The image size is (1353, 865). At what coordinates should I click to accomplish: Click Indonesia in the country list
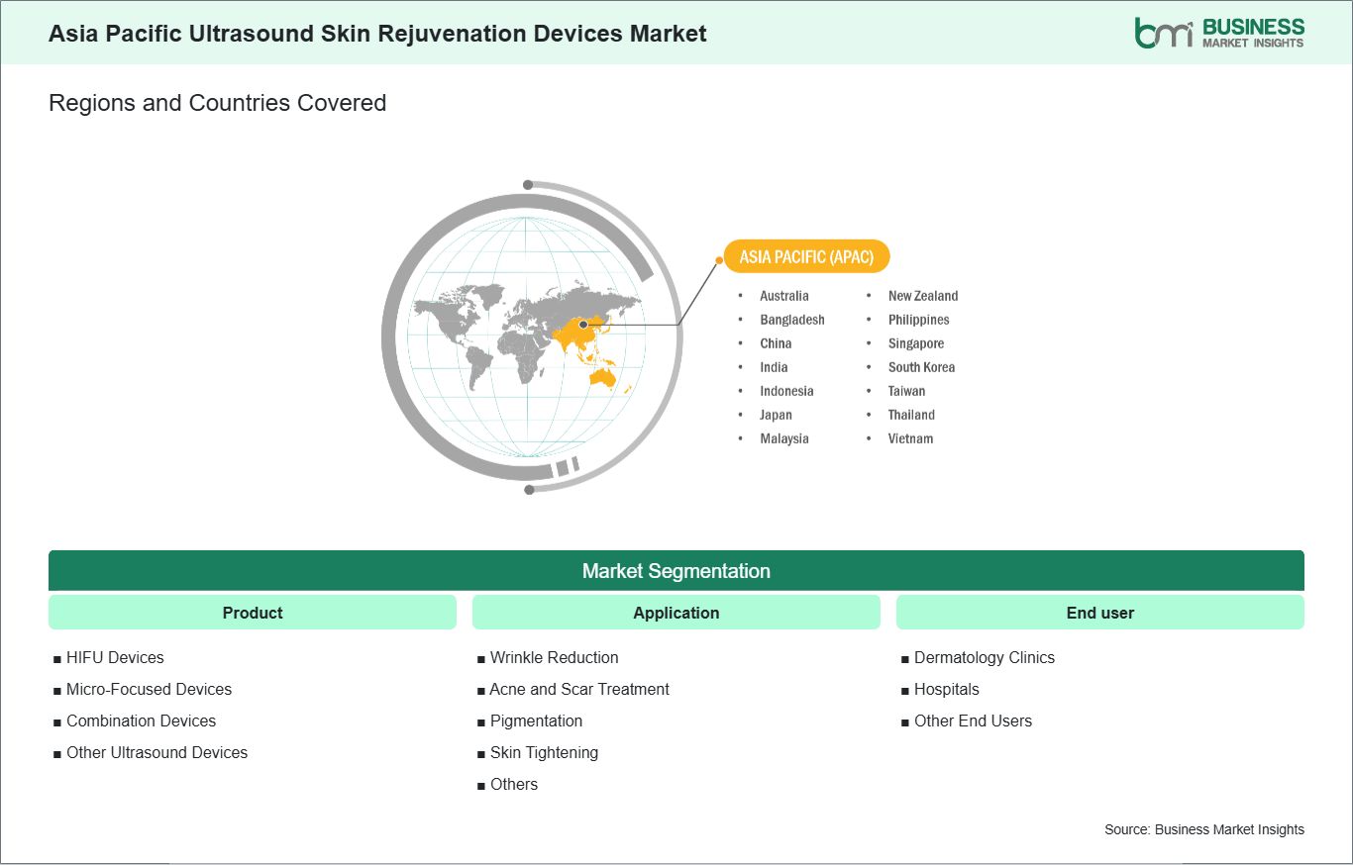coord(786,391)
